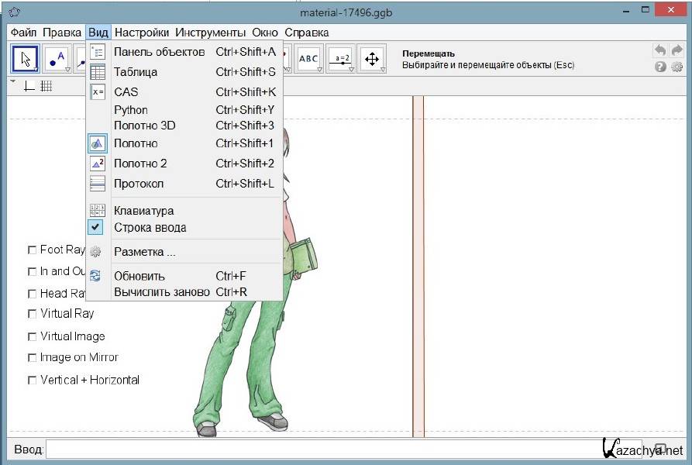Click the Redo arrow icon
Screen dimensions: 692x465
click(x=677, y=50)
